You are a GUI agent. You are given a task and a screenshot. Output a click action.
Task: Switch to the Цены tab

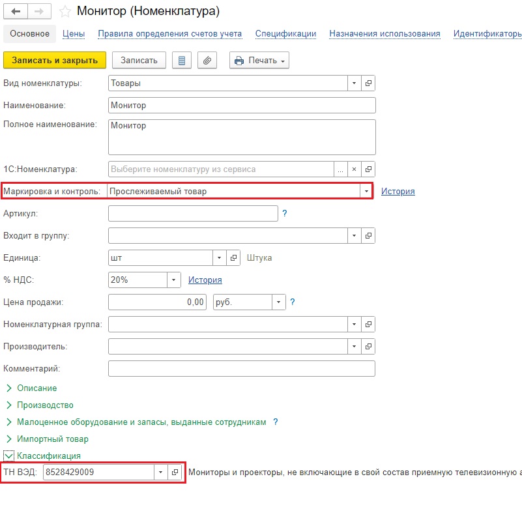tap(74, 34)
